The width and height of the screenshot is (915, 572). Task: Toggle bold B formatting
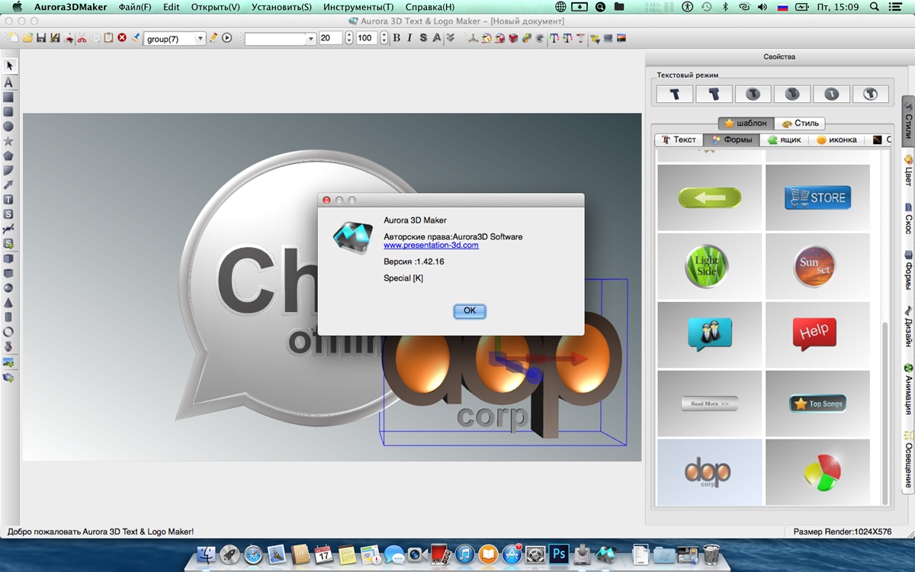[396, 37]
